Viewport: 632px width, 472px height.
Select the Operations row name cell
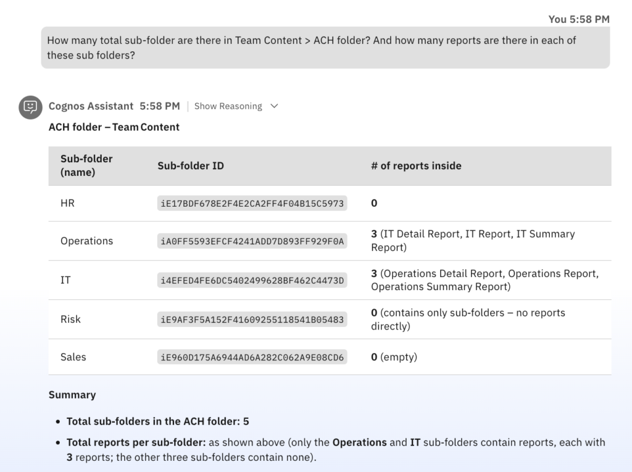click(x=86, y=241)
